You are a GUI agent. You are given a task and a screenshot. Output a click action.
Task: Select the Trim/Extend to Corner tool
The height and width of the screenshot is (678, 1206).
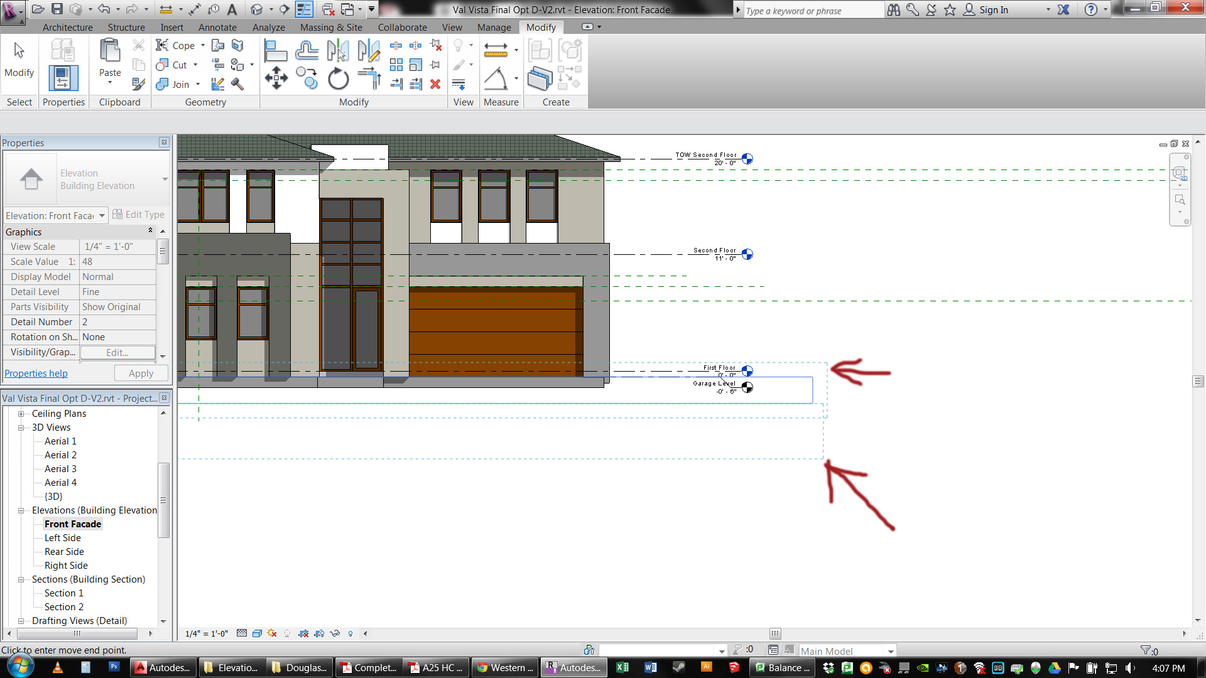click(369, 78)
